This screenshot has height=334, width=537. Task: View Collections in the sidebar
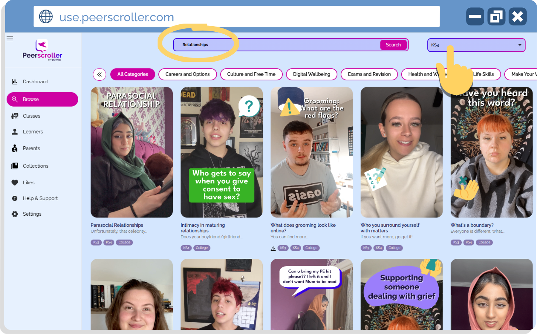click(x=35, y=166)
